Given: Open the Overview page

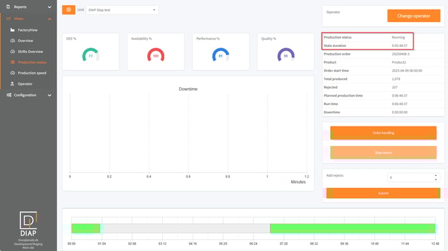Looking at the screenshot, I should point(25,40).
